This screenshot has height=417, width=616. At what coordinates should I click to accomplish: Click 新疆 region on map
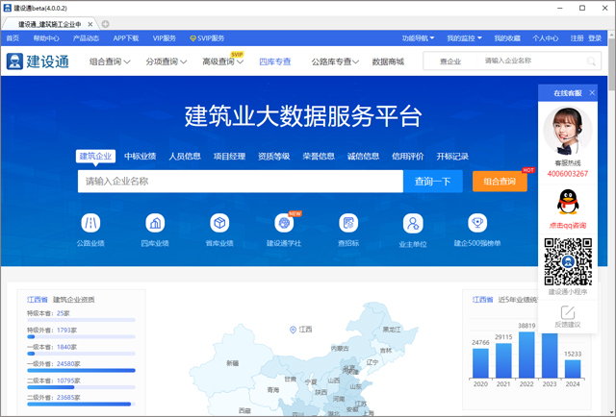[233, 363]
